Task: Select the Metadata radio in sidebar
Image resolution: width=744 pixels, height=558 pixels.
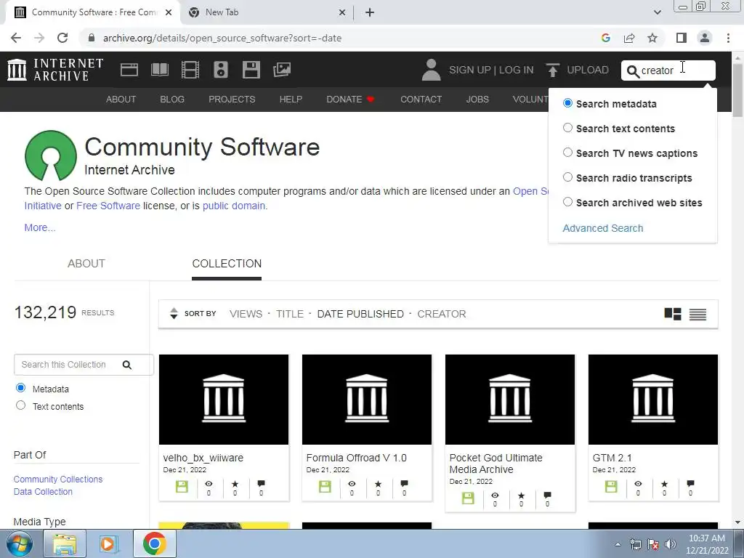Action: pos(20,388)
